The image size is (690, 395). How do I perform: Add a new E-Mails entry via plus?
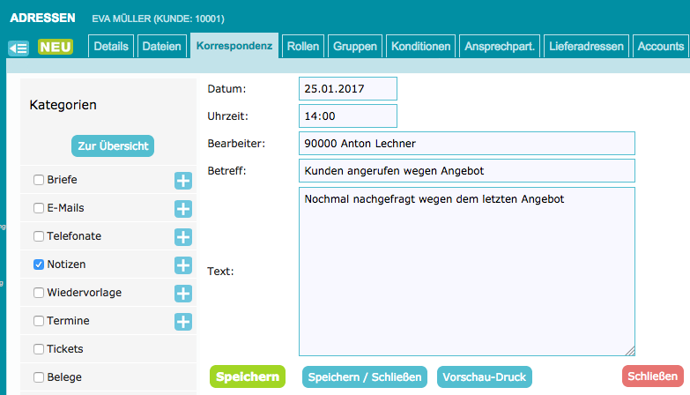pyautogui.click(x=182, y=209)
